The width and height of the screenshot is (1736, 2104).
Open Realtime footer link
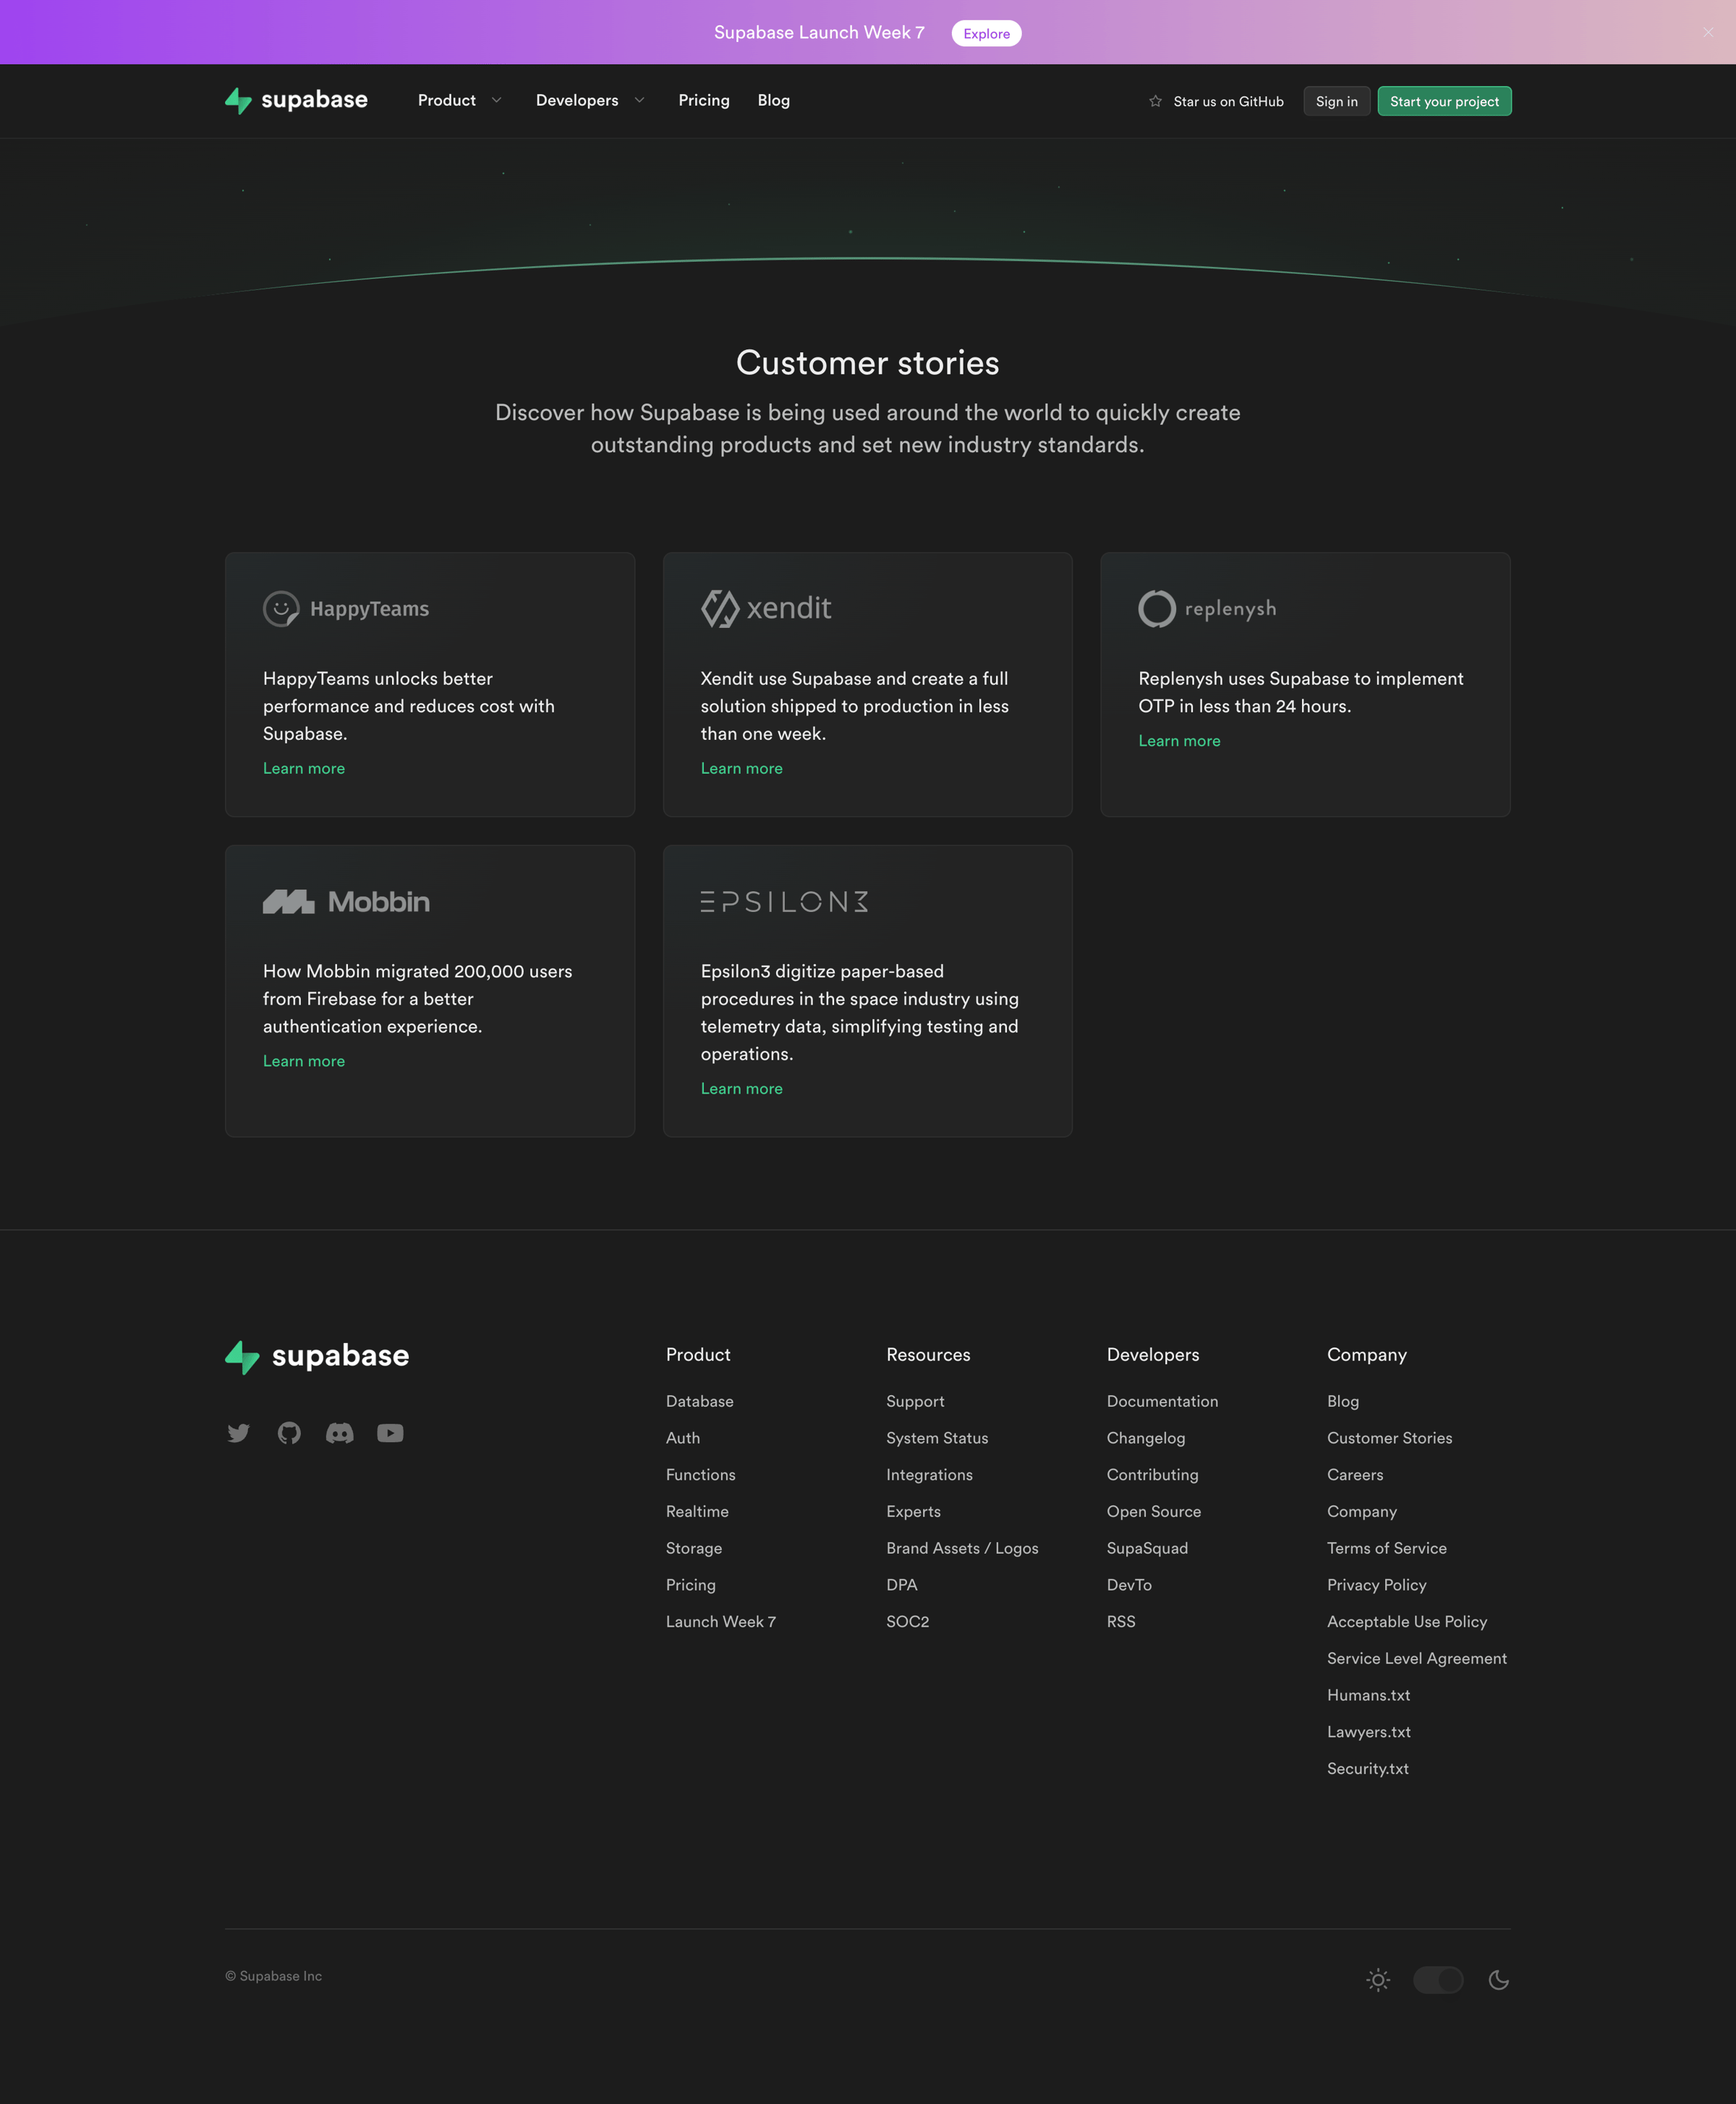(697, 1511)
